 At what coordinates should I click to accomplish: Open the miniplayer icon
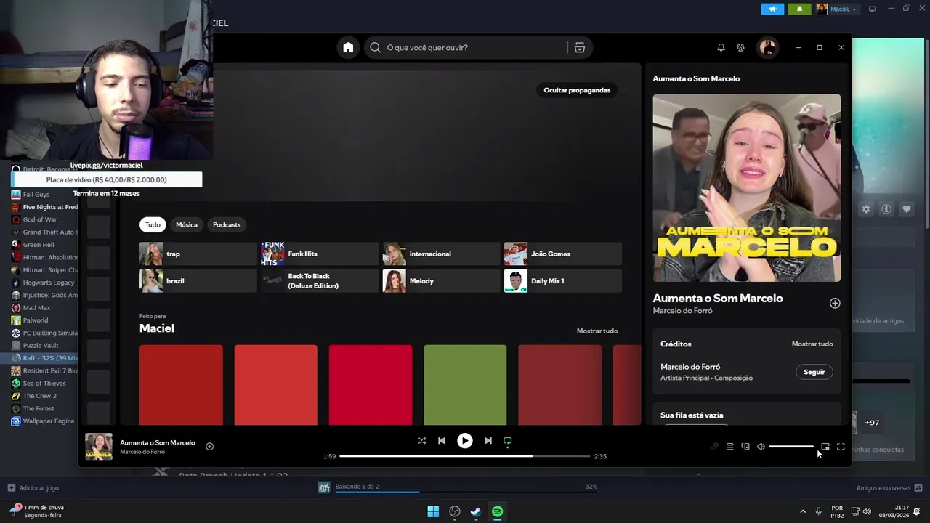tap(825, 447)
